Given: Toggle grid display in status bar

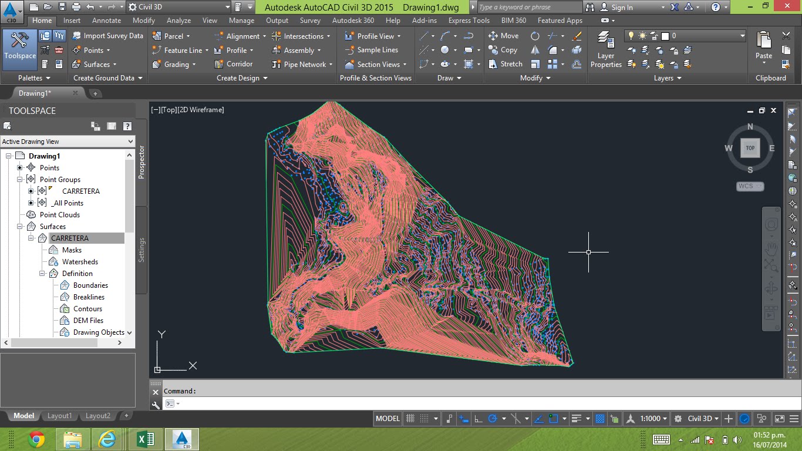Looking at the screenshot, I should (x=410, y=419).
